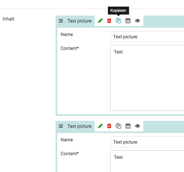Screen dimensions: 184x172
Task: Toggle visibility eye of second Text picture
Action: (137, 126)
